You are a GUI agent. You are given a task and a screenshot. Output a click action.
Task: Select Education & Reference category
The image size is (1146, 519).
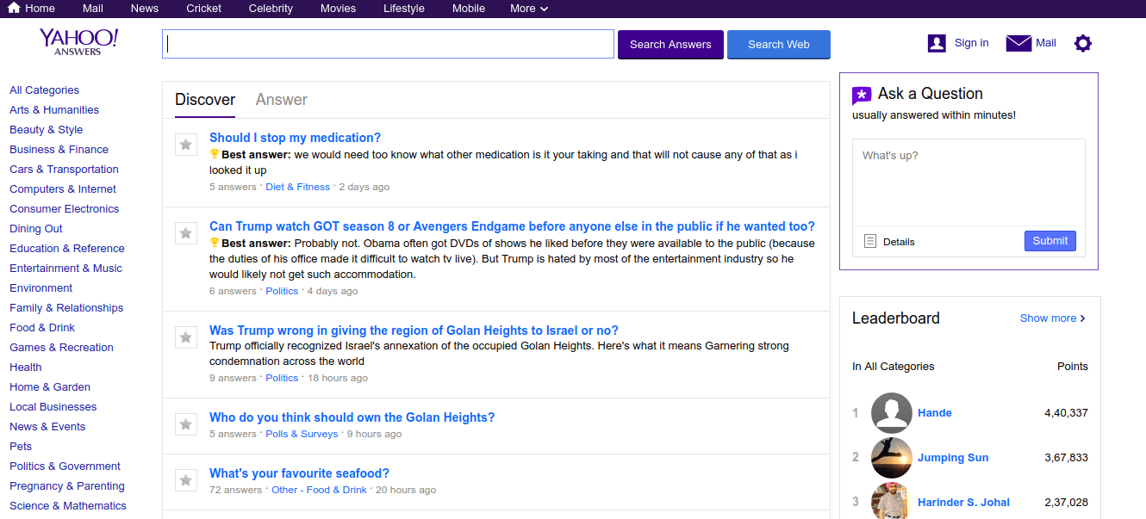click(x=67, y=249)
